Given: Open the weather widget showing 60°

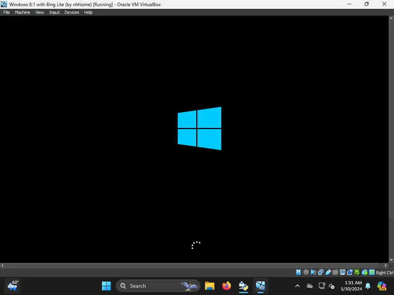Looking at the screenshot, I should pos(13,286).
